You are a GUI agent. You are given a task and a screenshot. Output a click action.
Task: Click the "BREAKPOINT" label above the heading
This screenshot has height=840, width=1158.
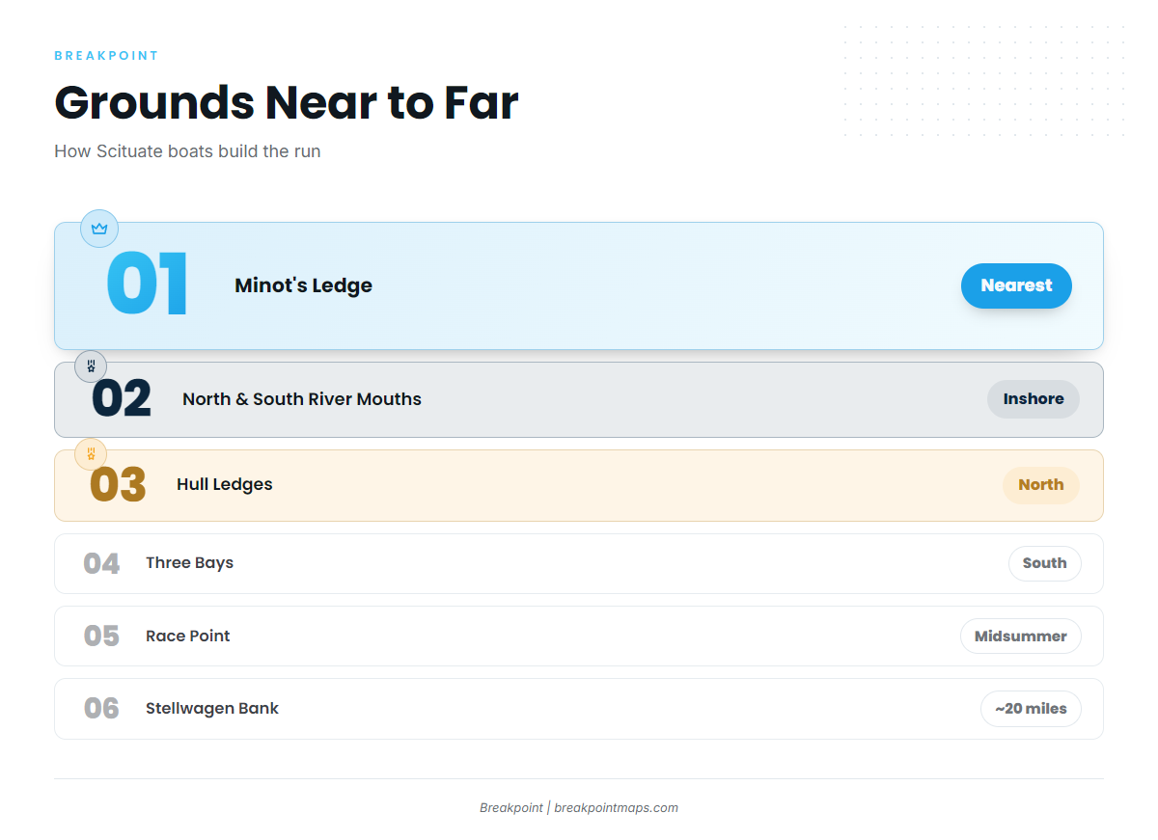click(106, 56)
